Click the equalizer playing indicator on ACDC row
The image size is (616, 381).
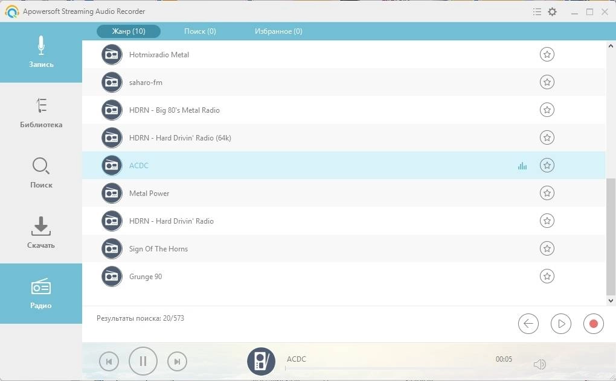[522, 166]
